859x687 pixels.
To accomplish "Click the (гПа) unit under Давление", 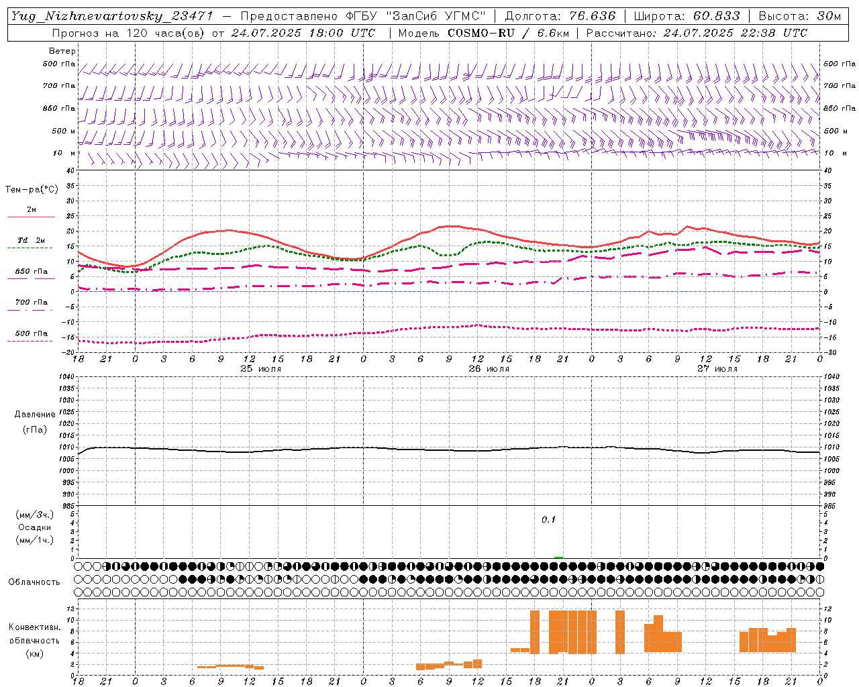I will (35, 429).
